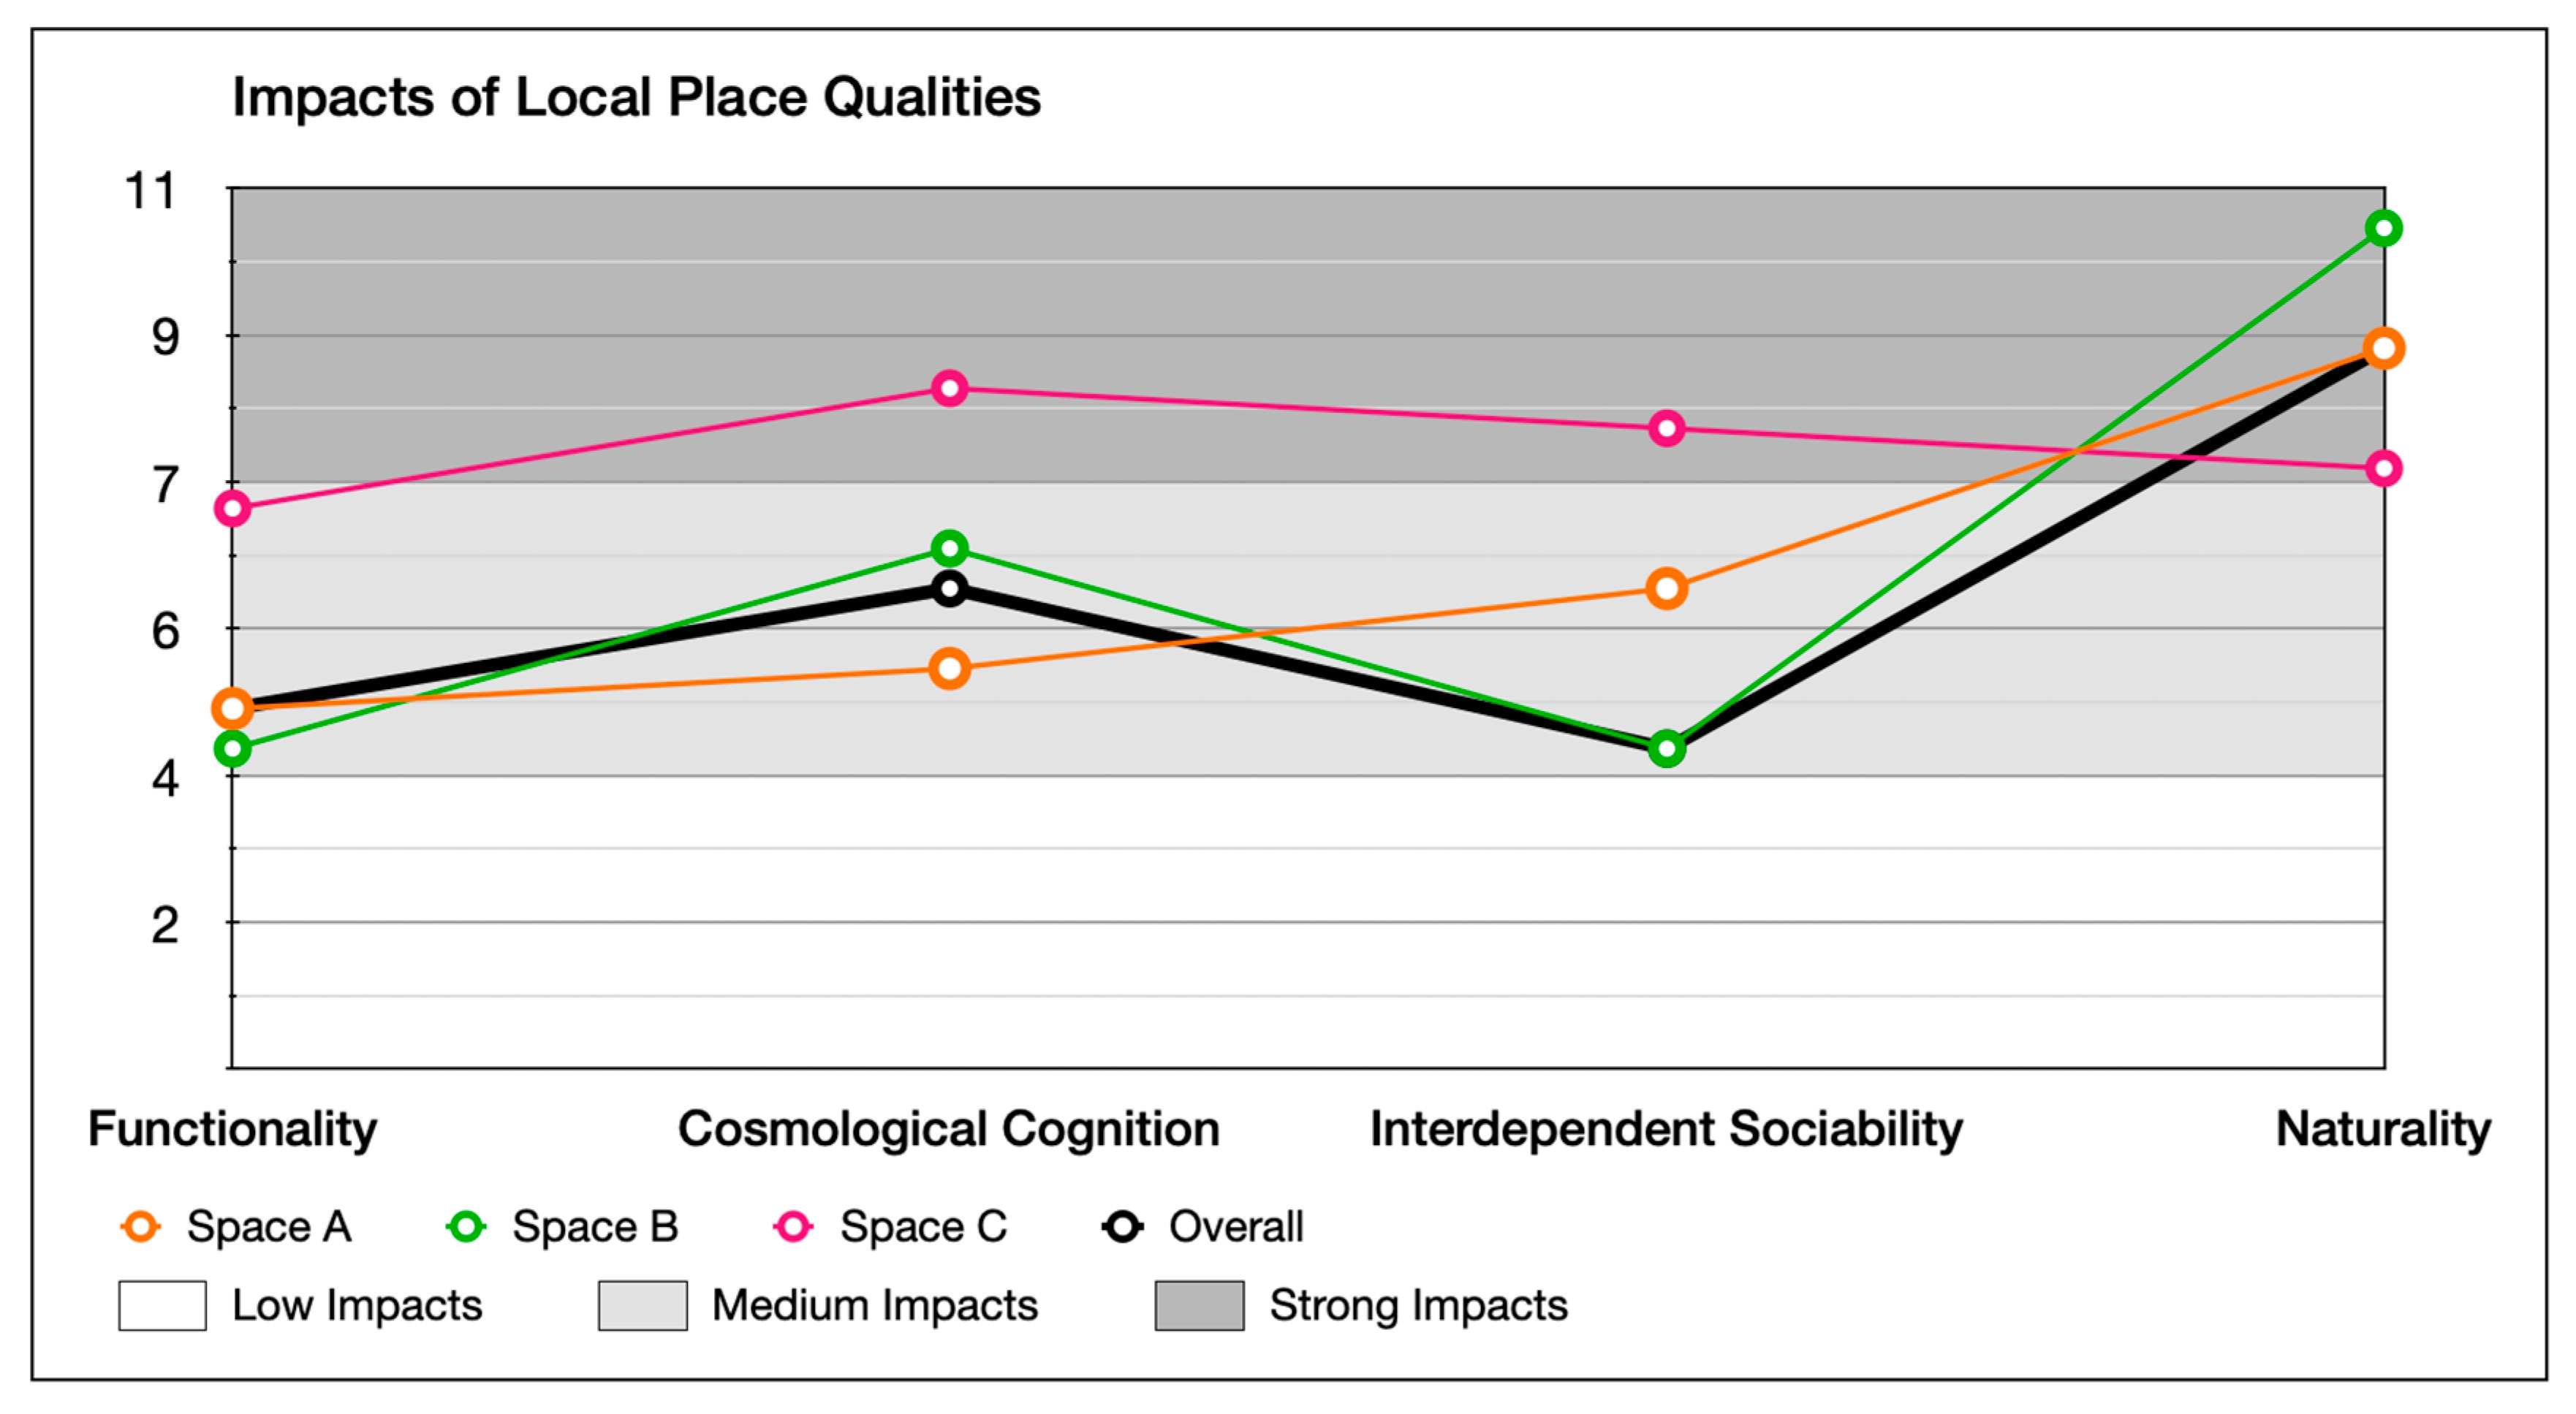Screen dimensions: 2576x1414
Task: Click the Interdependent Sociability axis label
Action: 1666,1129
